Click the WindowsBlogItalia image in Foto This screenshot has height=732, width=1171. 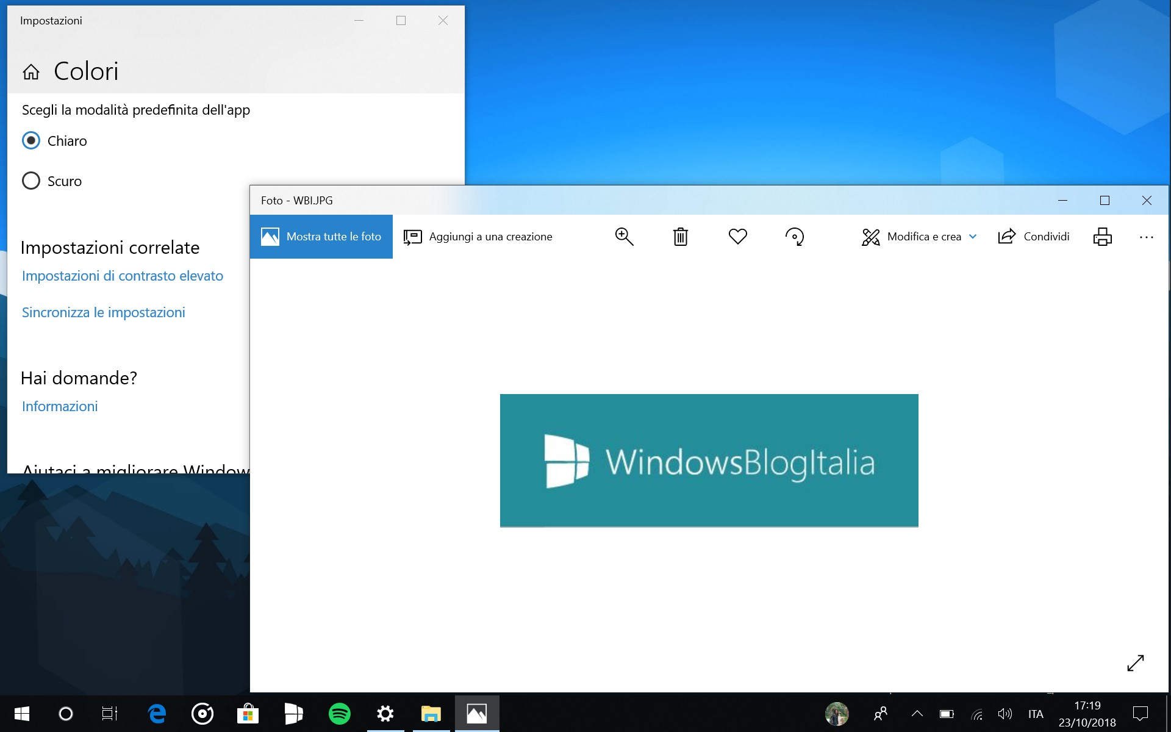tap(709, 461)
